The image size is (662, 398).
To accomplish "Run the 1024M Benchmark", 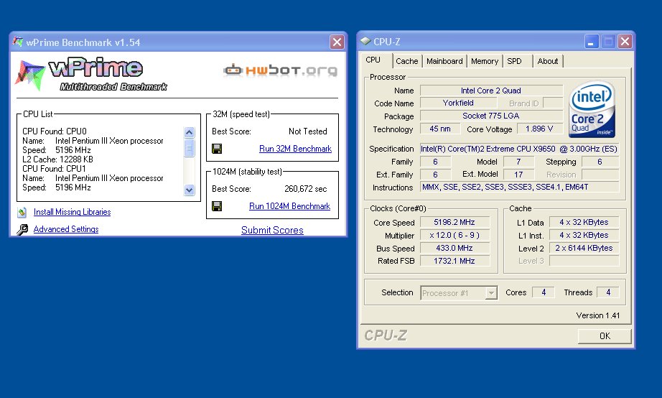I will point(289,206).
